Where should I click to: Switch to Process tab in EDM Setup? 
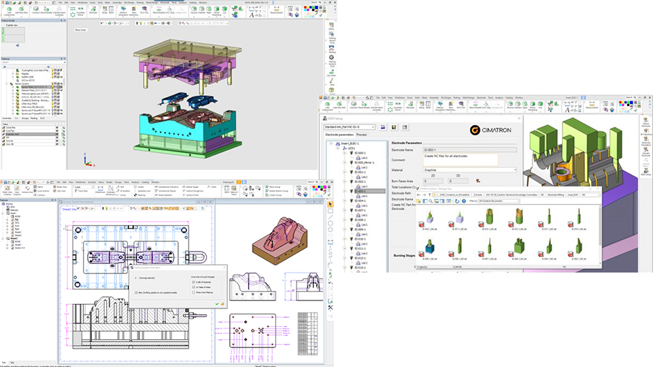click(x=361, y=135)
